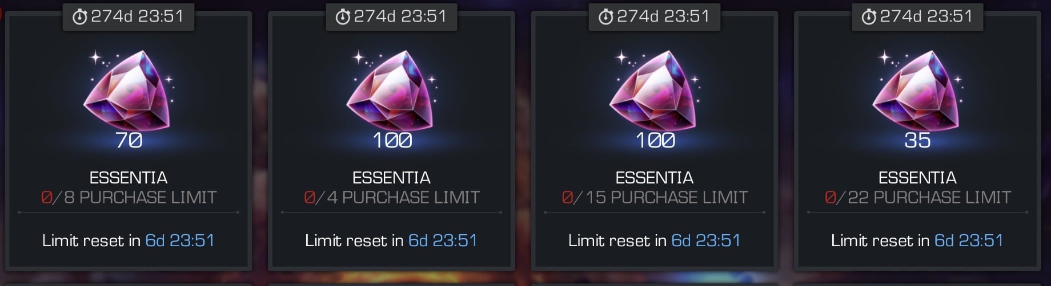
Task: Click the ESSENTIA title on the 70-cost card
Action: 129,178
